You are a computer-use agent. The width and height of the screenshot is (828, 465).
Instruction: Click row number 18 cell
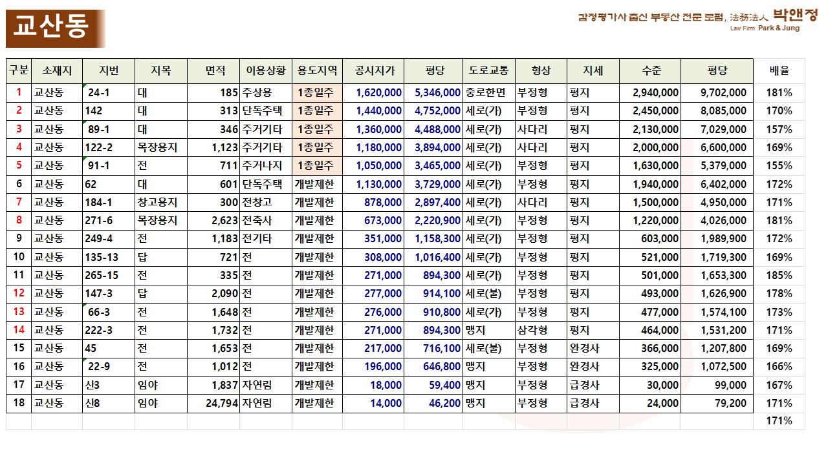coord(19,404)
